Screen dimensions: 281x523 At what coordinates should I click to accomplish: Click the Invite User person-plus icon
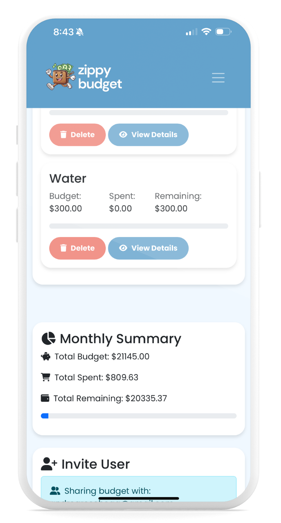coord(49,464)
